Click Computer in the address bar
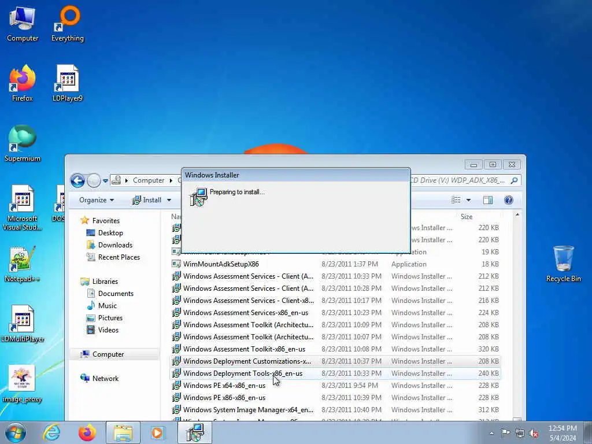 pyautogui.click(x=149, y=180)
